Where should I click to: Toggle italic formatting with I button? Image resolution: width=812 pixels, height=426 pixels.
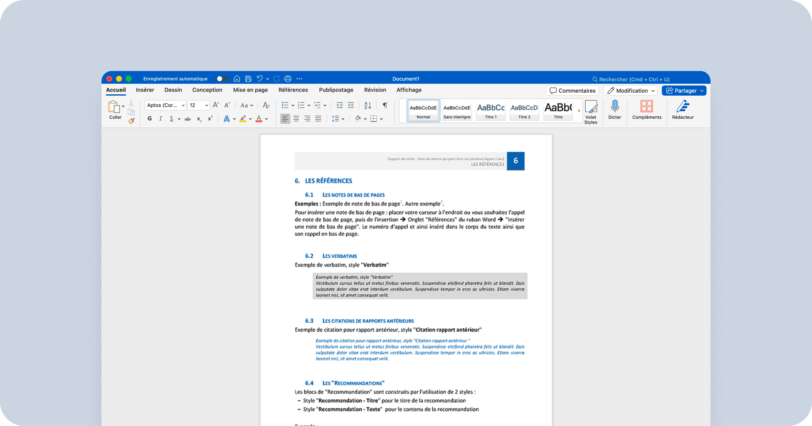click(160, 119)
